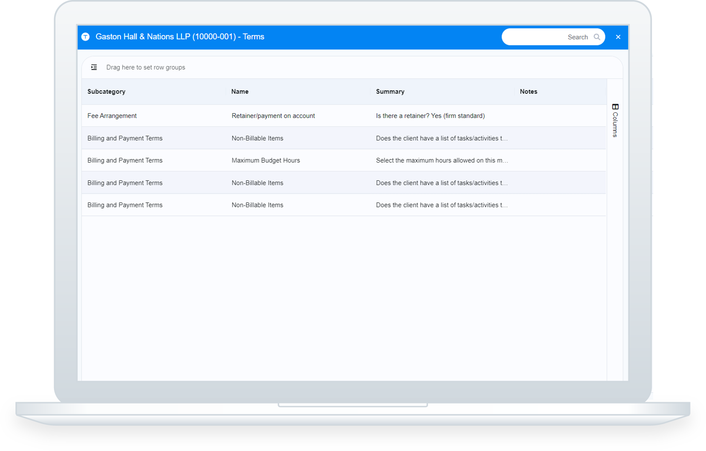Select the last Non-Billable Items row
Image resolution: width=706 pixels, height=451 pixels.
[257, 205]
